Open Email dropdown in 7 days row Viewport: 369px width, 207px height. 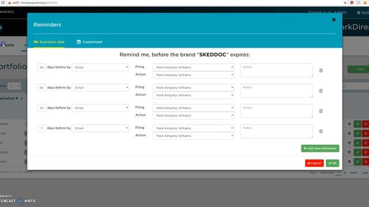(x=100, y=128)
